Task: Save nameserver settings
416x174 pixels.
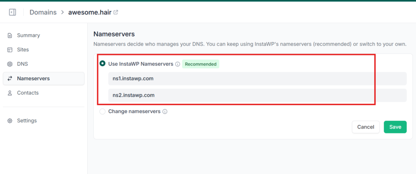Action: [x=395, y=127]
